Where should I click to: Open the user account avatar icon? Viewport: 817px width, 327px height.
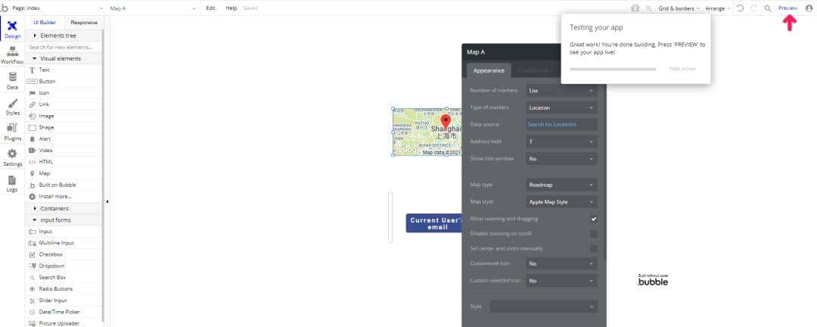pyautogui.click(x=809, y=8)
